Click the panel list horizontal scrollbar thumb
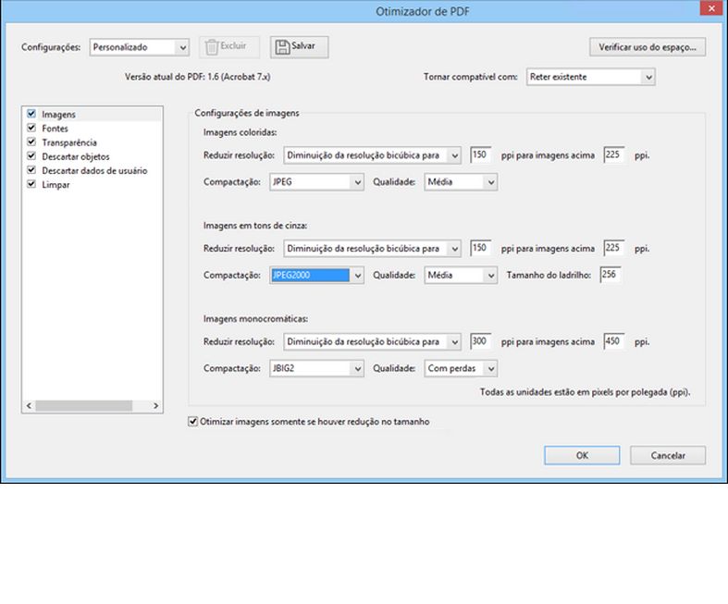 (83, 406)
